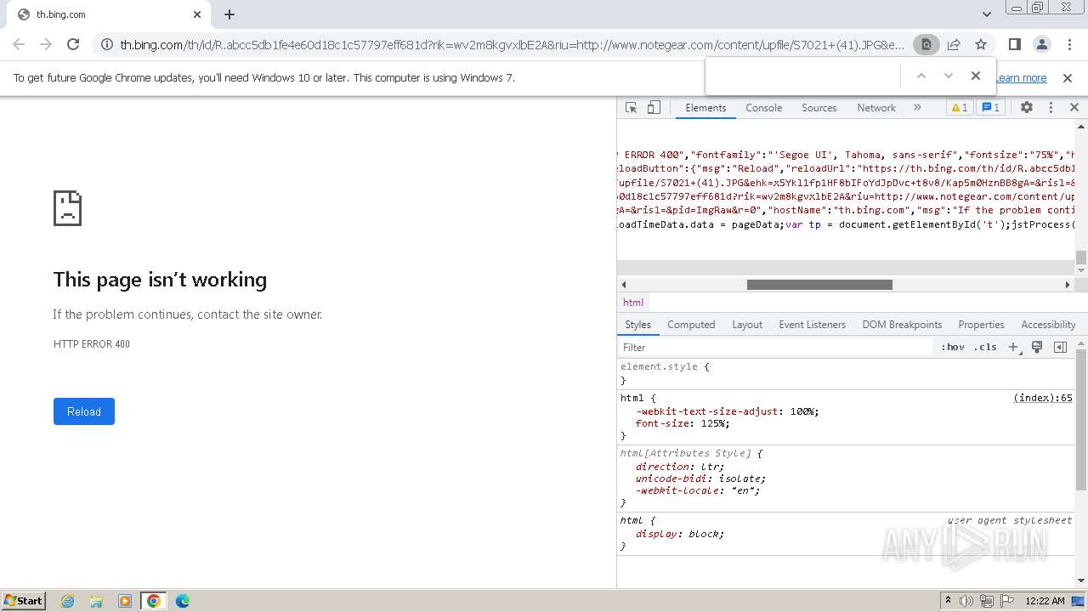Click the Reload button on error page
Image resolution: width=1088 pixels, height=612 pixels.
(84, 411)
